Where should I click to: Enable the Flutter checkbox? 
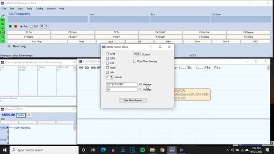pyautogui.click(x=107, y=68)
